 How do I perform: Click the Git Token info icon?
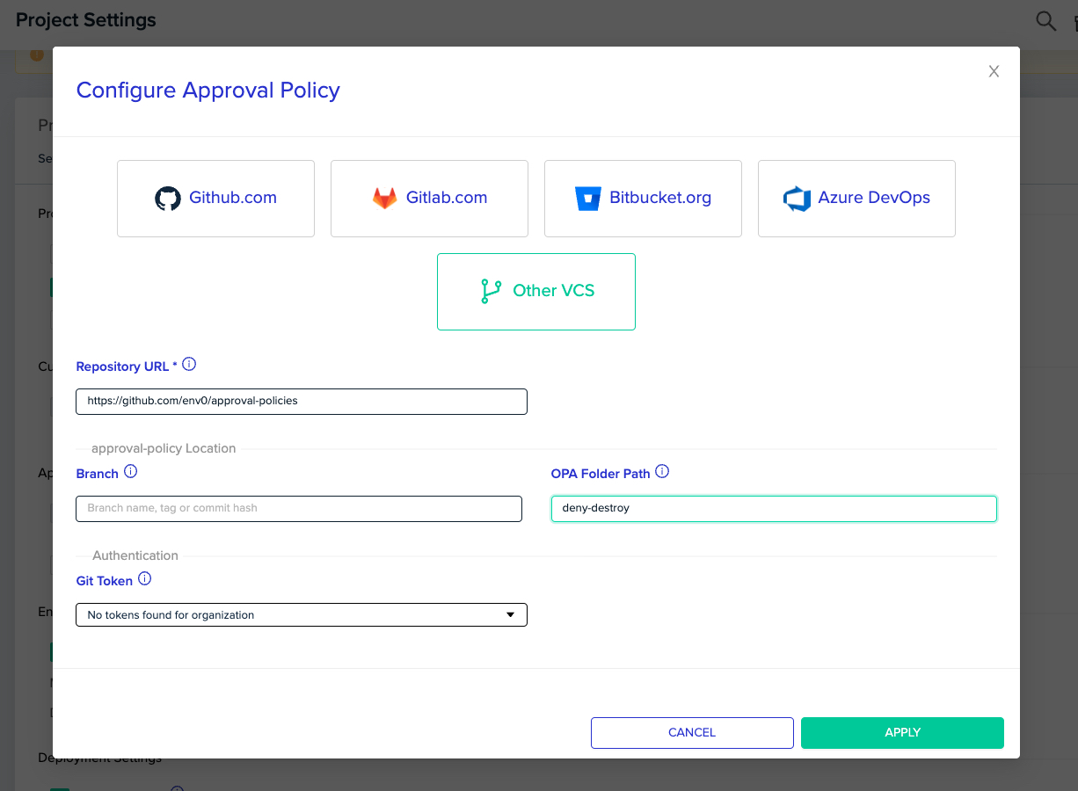tap(145, 579)
